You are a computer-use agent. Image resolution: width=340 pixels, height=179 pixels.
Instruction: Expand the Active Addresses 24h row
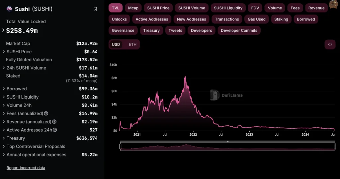coord(4,130)
